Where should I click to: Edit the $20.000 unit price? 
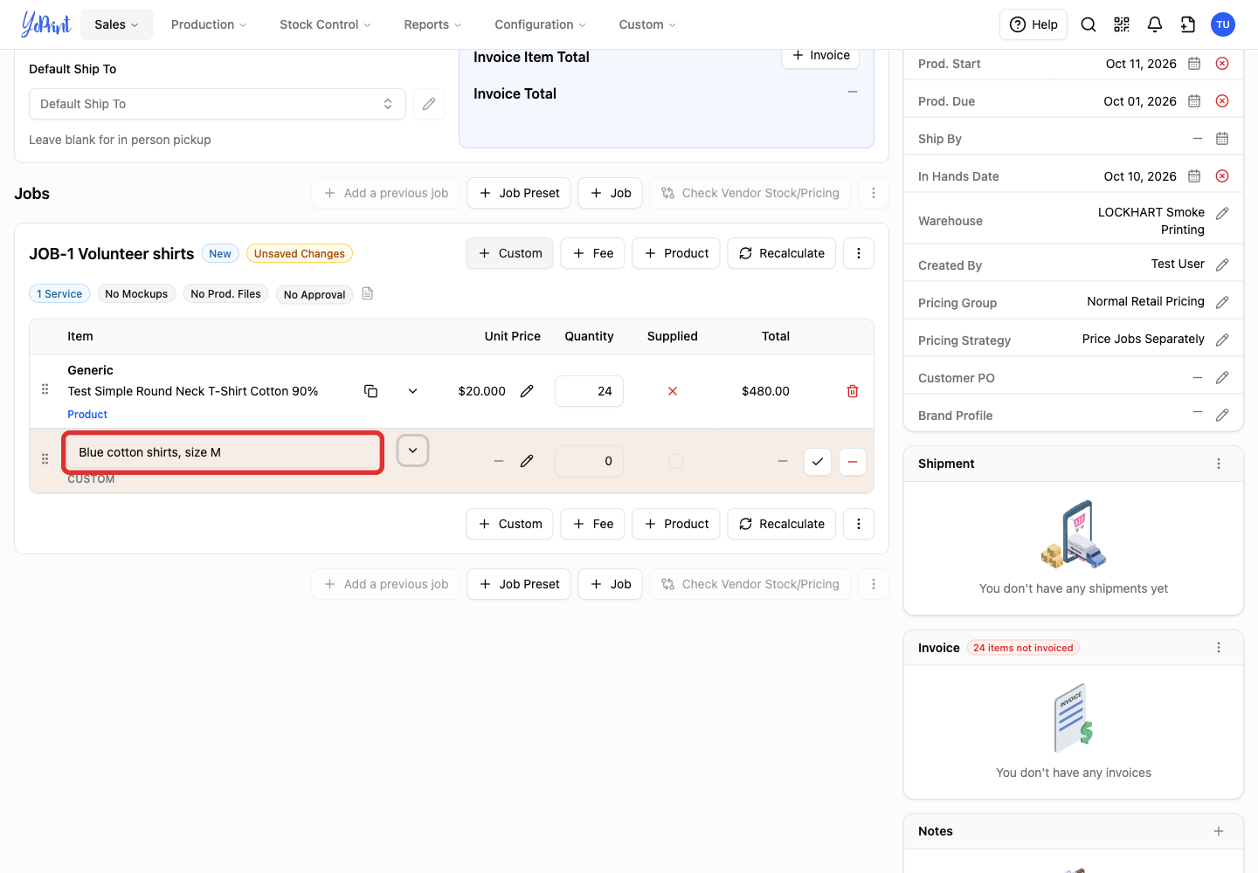coord(527,391)
